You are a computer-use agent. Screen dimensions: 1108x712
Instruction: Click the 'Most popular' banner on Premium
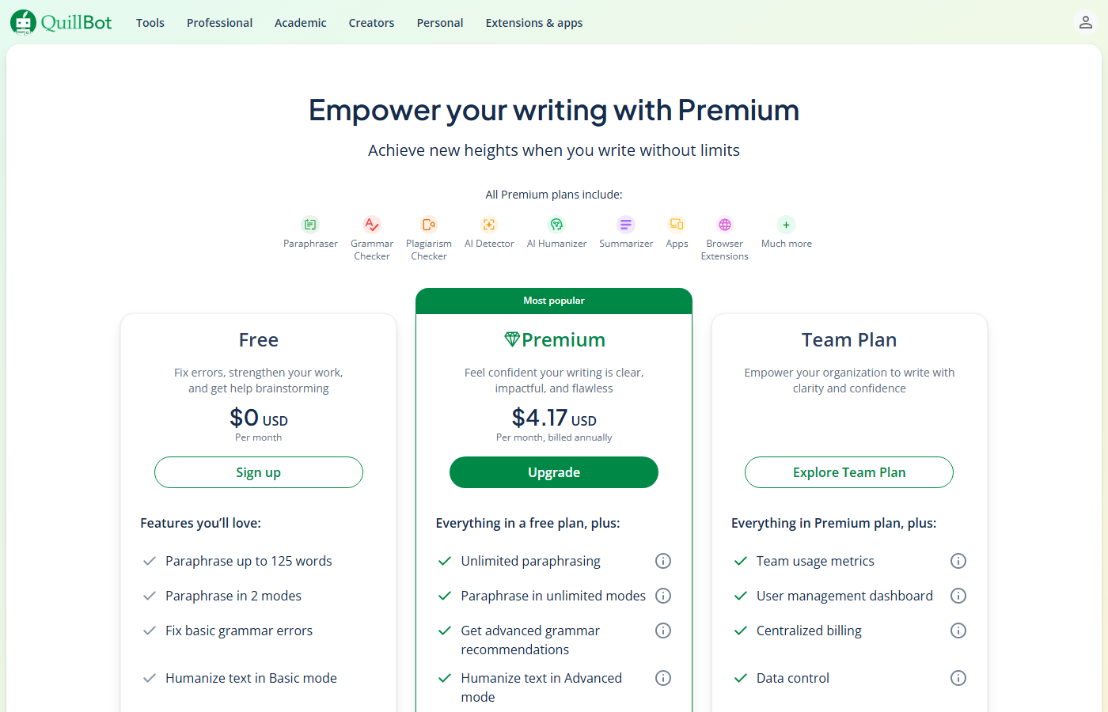click(x=553, y=300)
